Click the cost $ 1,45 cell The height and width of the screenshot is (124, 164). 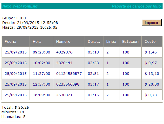tap(152, 52)
